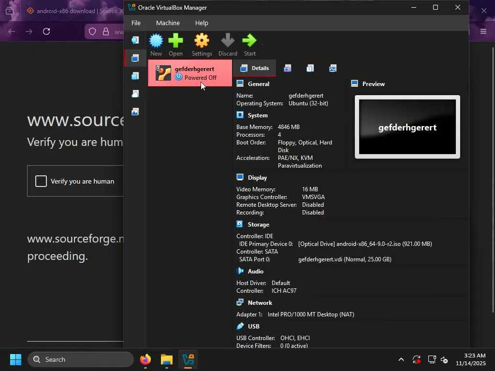Click the Operating System value Ubuntu (32-bit)

pyautogui.click(x=308, y=103)
